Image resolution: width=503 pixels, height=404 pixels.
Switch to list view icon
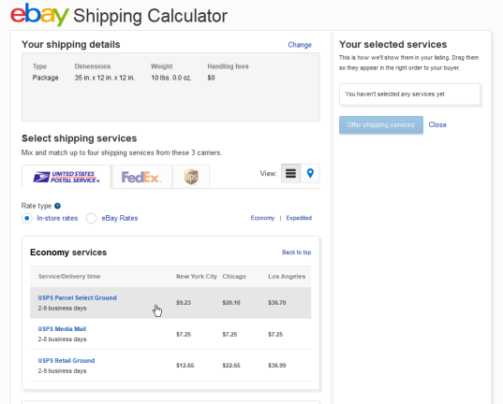[x=290, y=173]
